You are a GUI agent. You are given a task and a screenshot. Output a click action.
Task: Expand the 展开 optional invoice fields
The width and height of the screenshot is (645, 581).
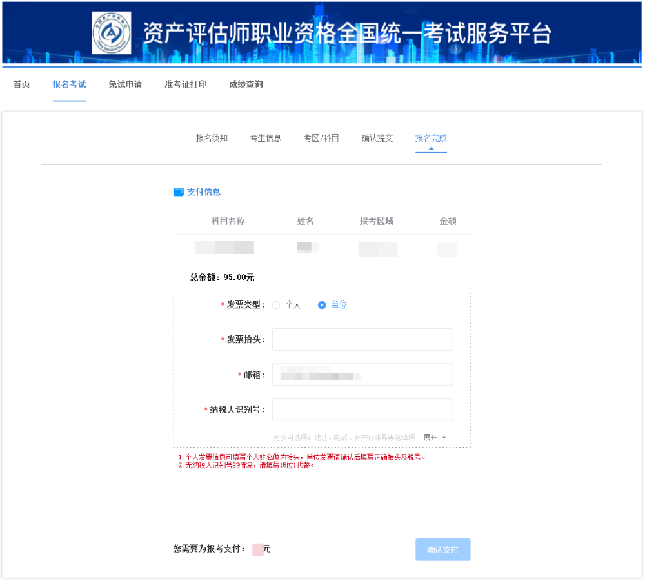pyautogui.click(x=430, y=437)
